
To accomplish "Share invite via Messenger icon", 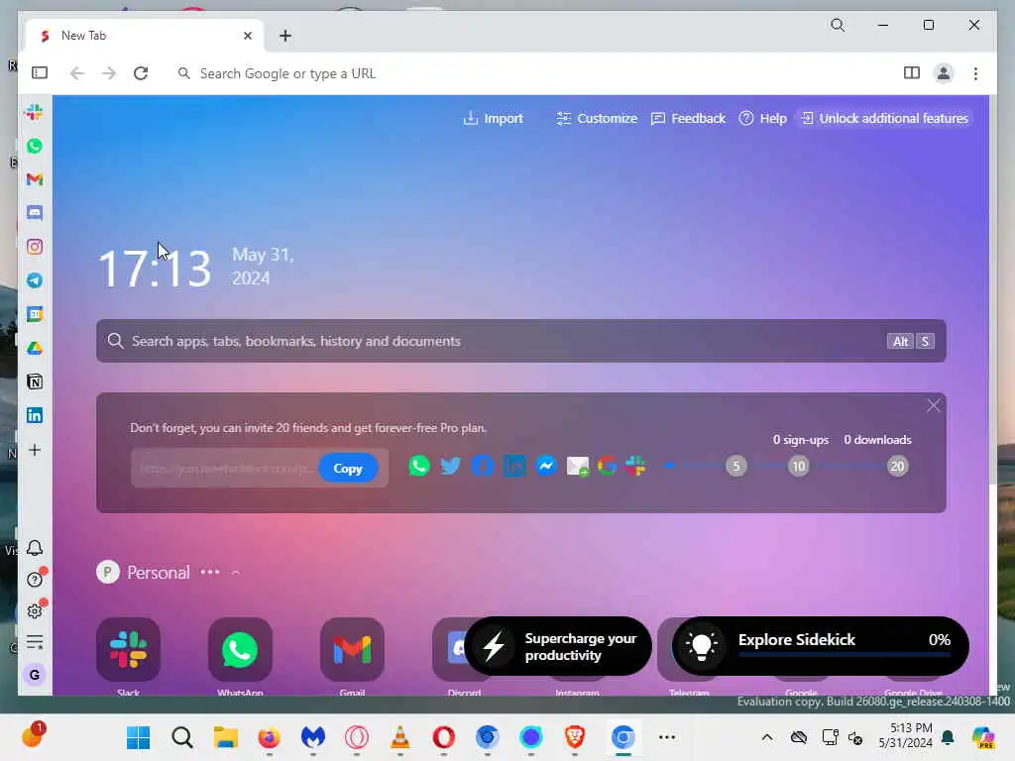I will 546,466.
